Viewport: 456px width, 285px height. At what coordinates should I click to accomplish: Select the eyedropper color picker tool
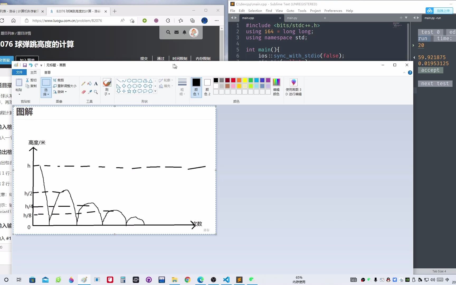point(90,92)
